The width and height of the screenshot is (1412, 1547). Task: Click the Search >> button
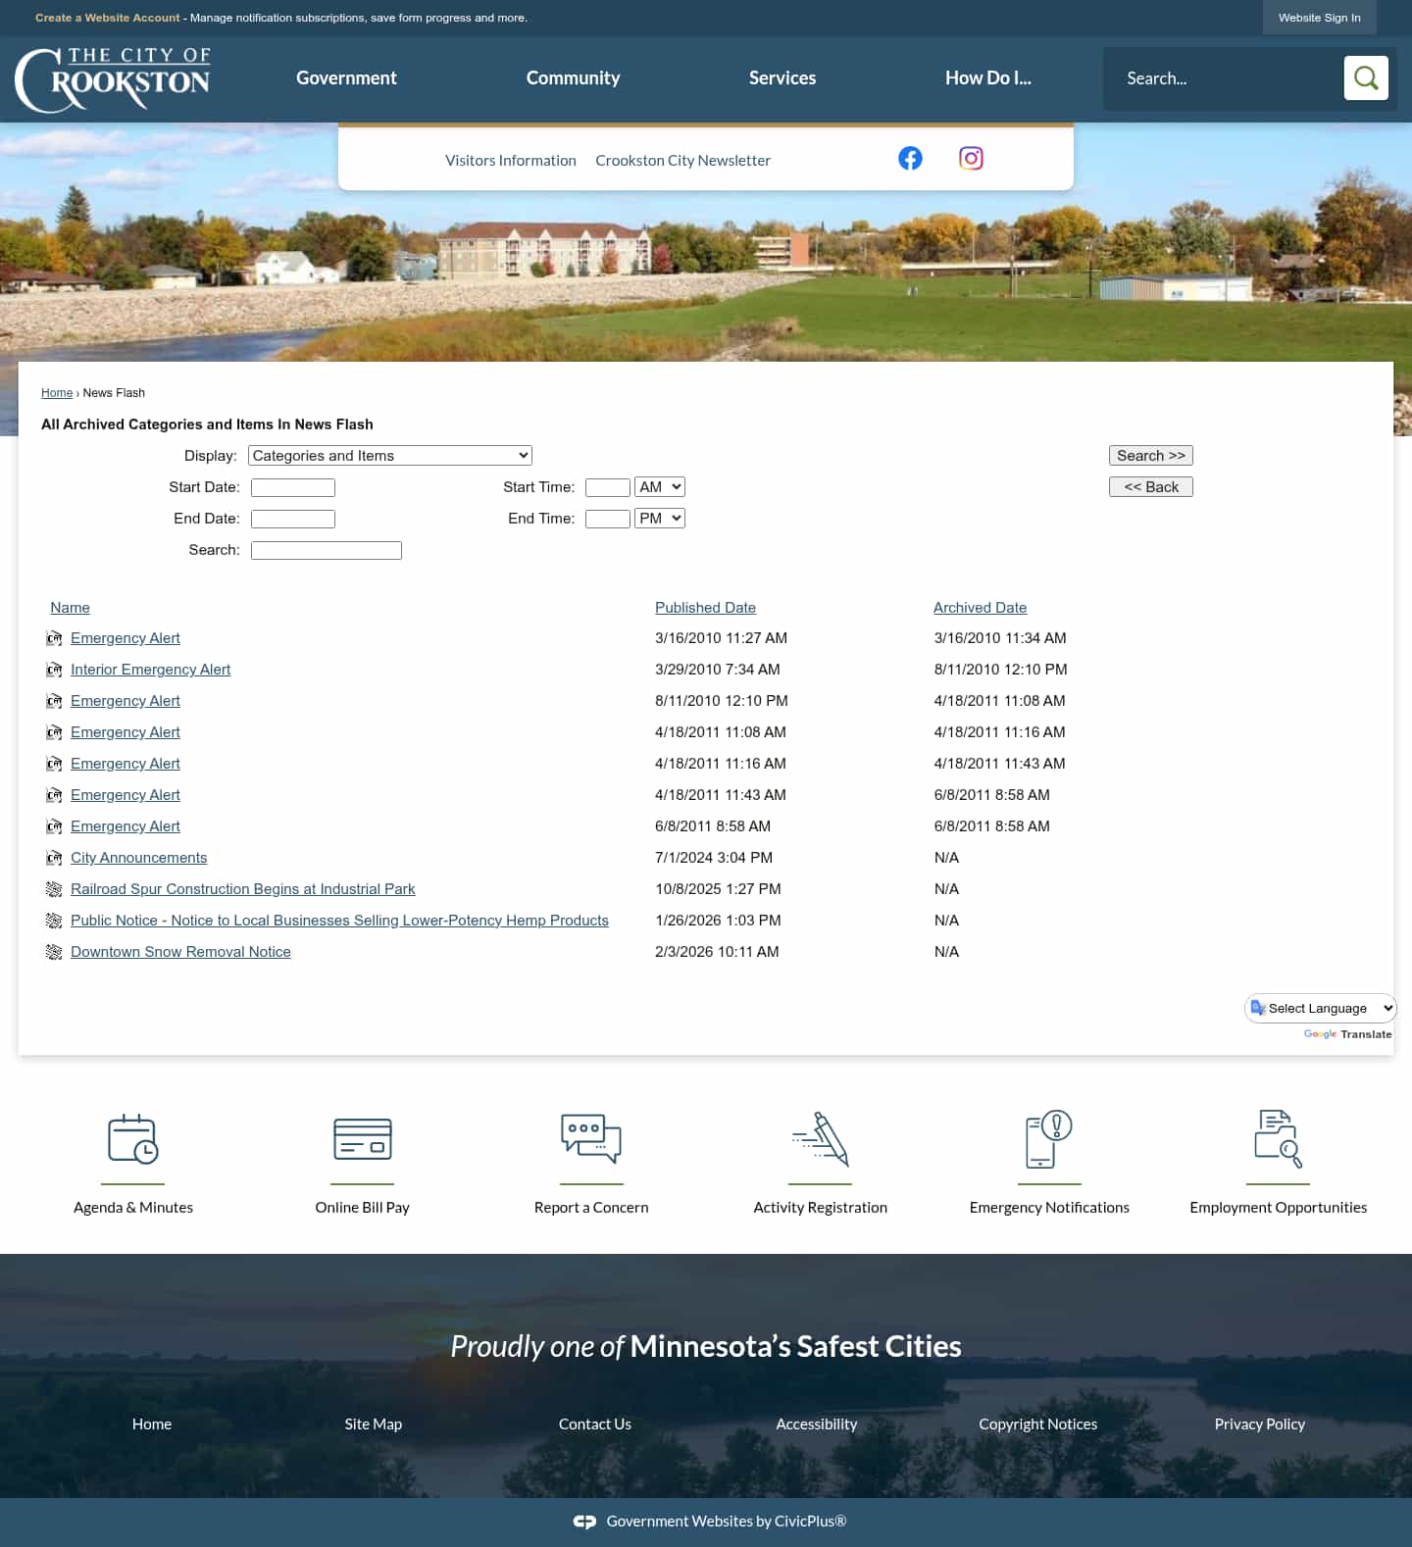(1151, 455)
